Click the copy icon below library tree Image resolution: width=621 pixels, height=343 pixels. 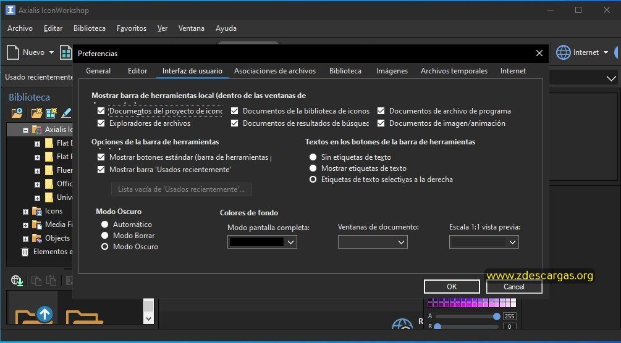point(36,281)
